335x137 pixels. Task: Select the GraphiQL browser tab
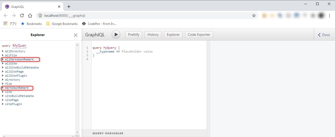[x=33, y=7]
